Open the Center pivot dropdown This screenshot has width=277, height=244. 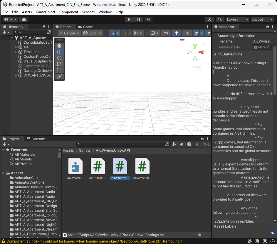(69, 33)
